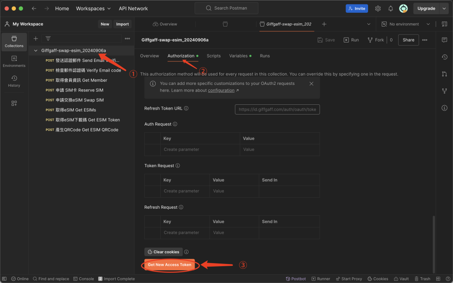Viewport: 453px width, 283px height.
Task: Go back with the left arrow
Action: point(34,8)
